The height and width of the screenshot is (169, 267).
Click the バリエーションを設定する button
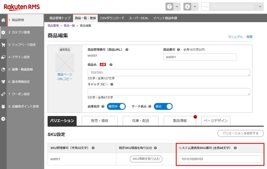pyautogui.click(x=240, y=133)
